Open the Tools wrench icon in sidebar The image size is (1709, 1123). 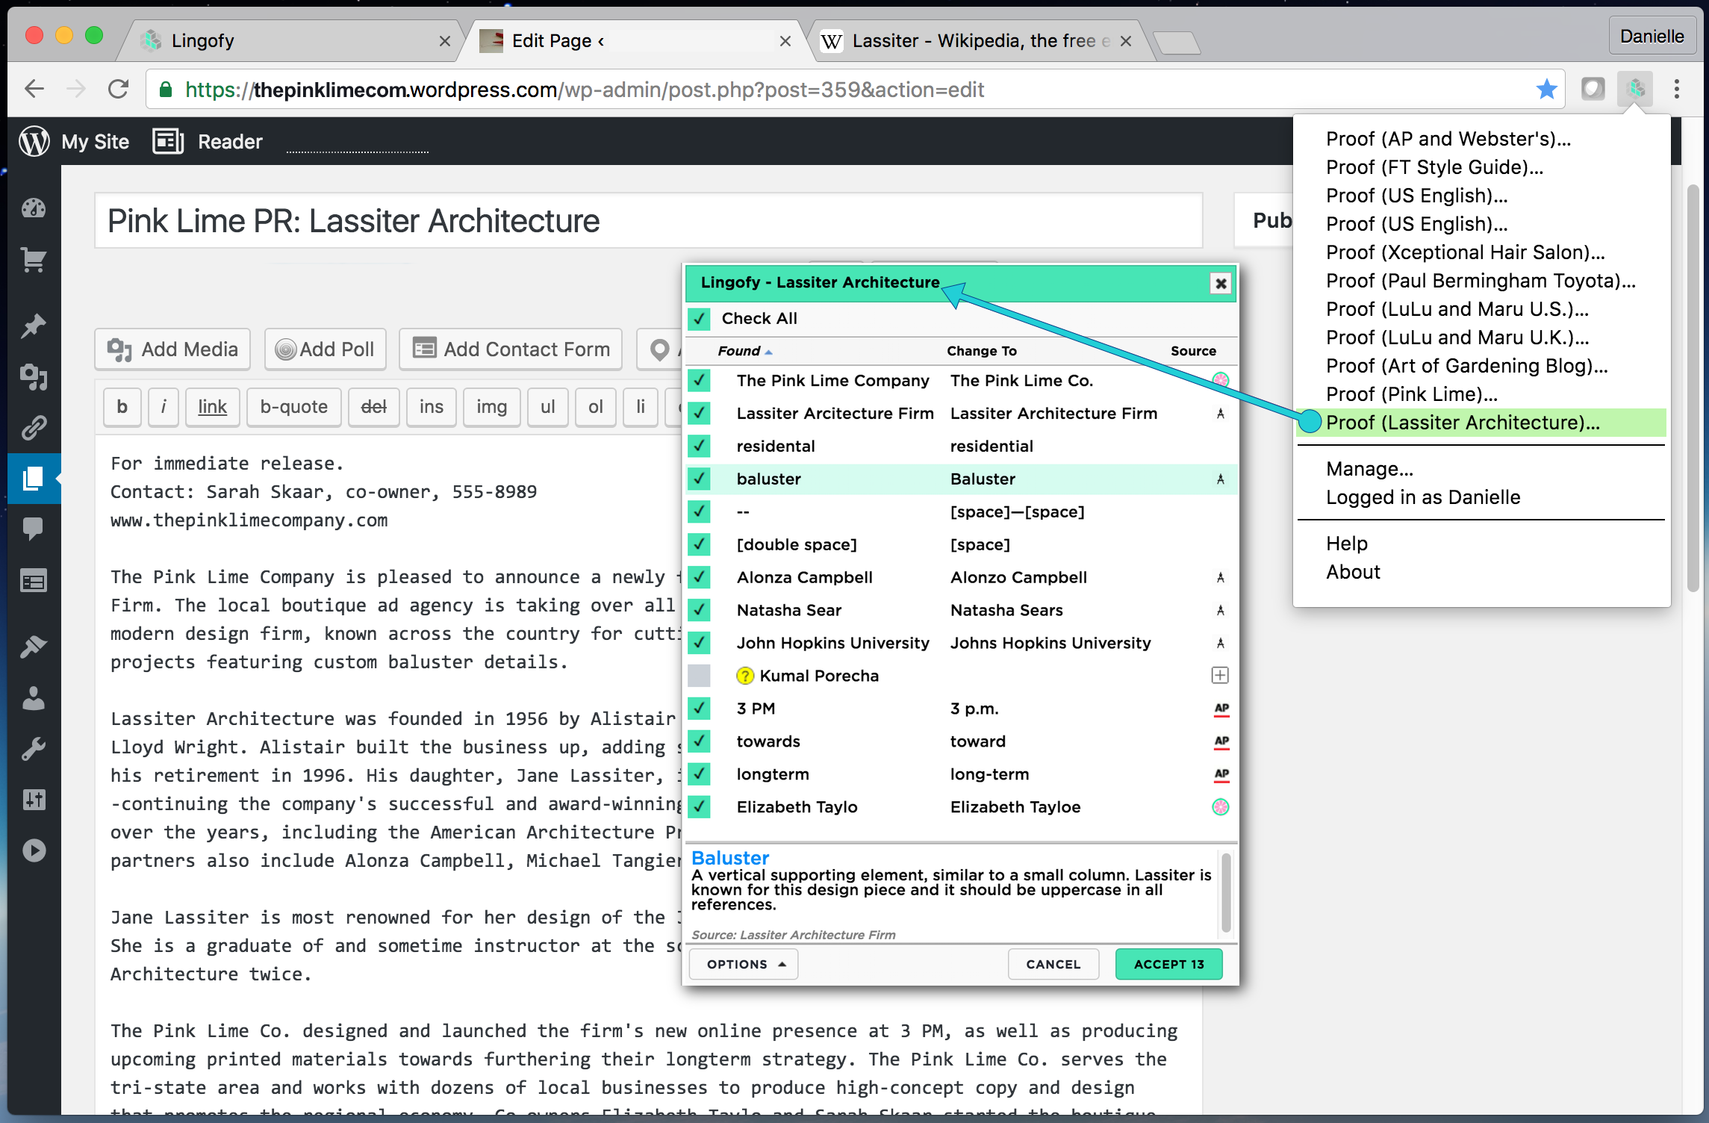[34, 749]
